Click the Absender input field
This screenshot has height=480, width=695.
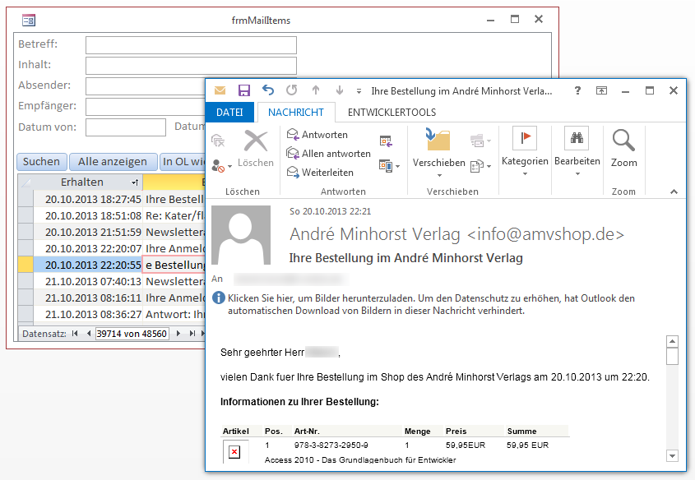coord(146,86)
